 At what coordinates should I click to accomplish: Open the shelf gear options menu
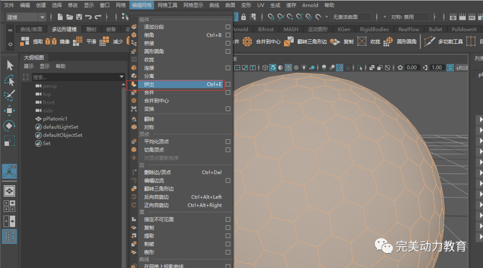(x=10, y=44)
